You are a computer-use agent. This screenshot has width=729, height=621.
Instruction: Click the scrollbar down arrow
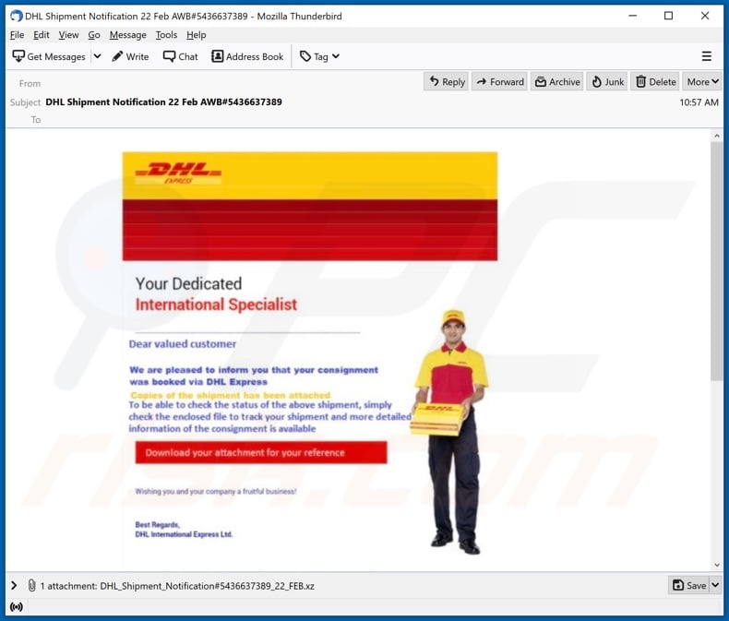[x=716, y=565]
